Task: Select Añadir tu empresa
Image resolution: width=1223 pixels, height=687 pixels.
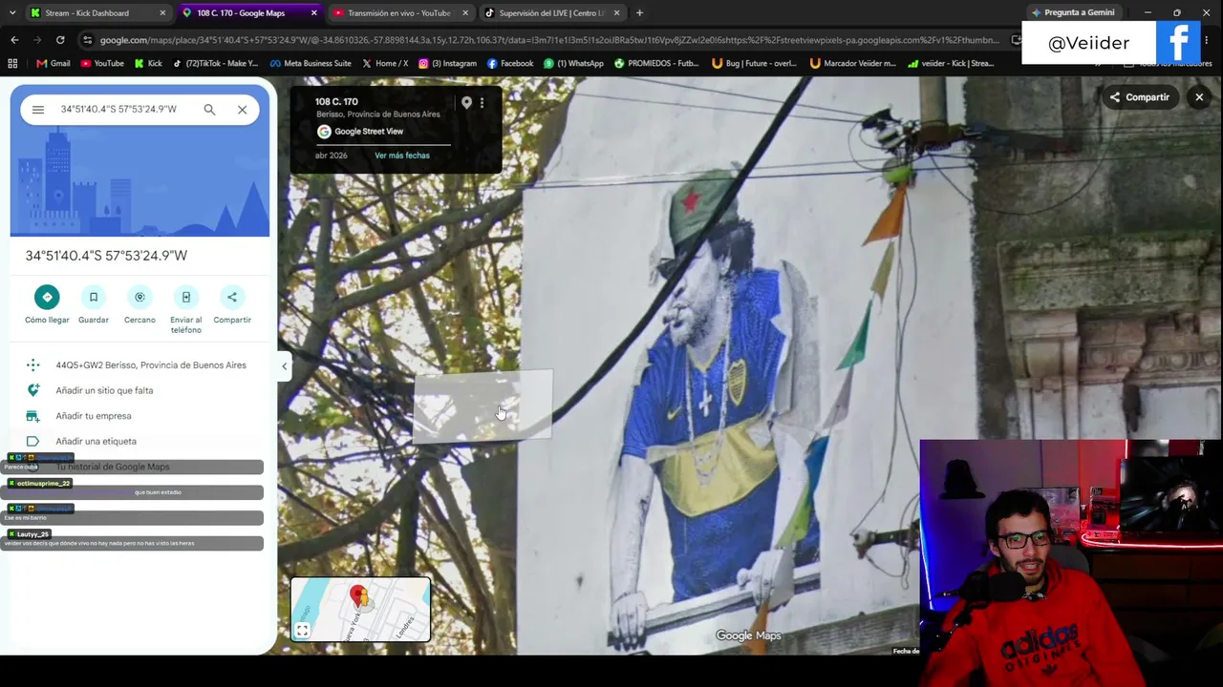Action: click(94, 416)
